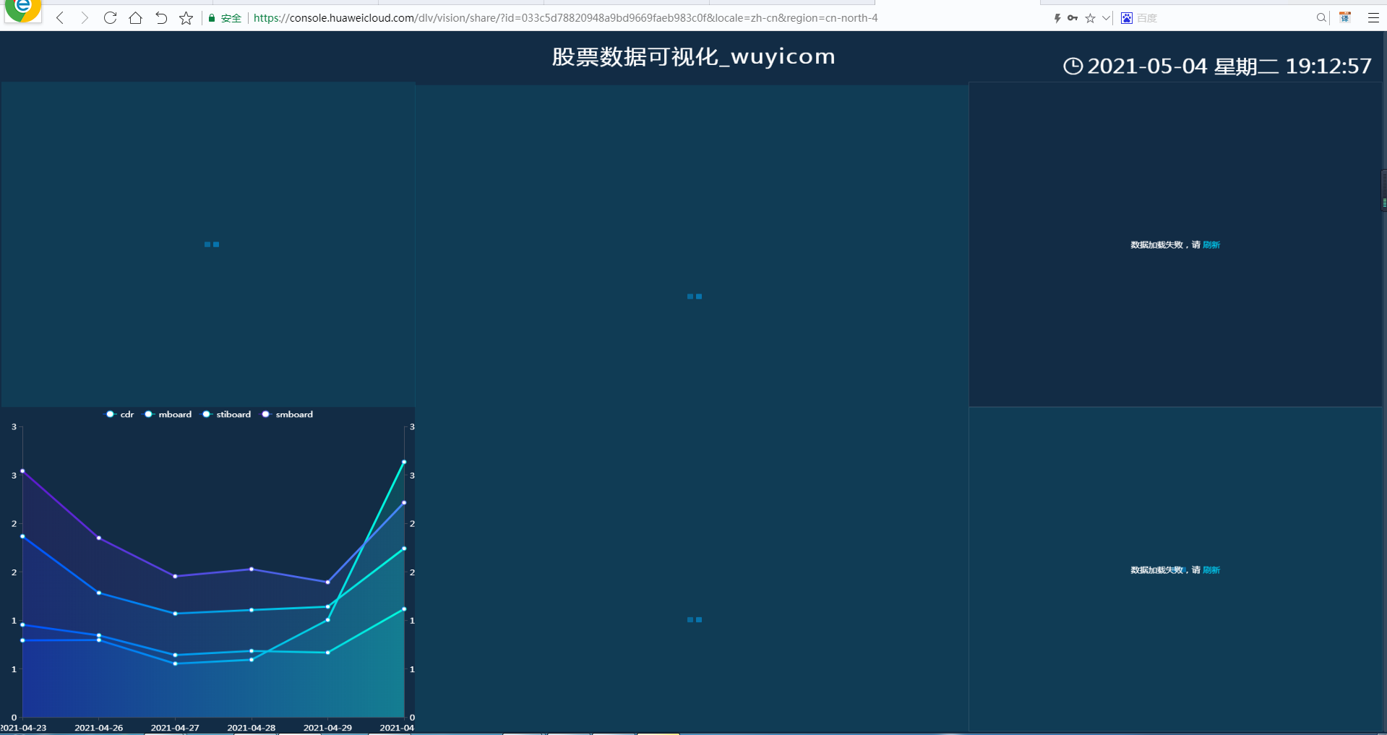Click the 2021-04-29 x-axis label
The height and width of the screenshot is (735, 1387).
(x=327, y=728)
